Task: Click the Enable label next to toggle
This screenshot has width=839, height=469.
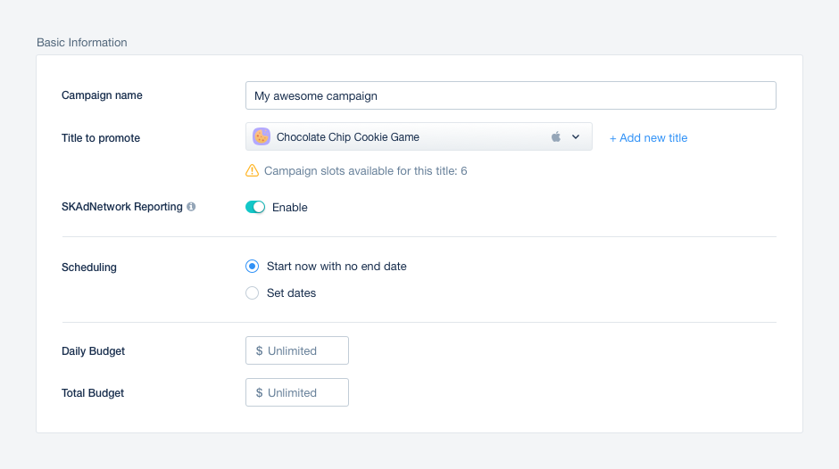Action: (x=289, y=208)
